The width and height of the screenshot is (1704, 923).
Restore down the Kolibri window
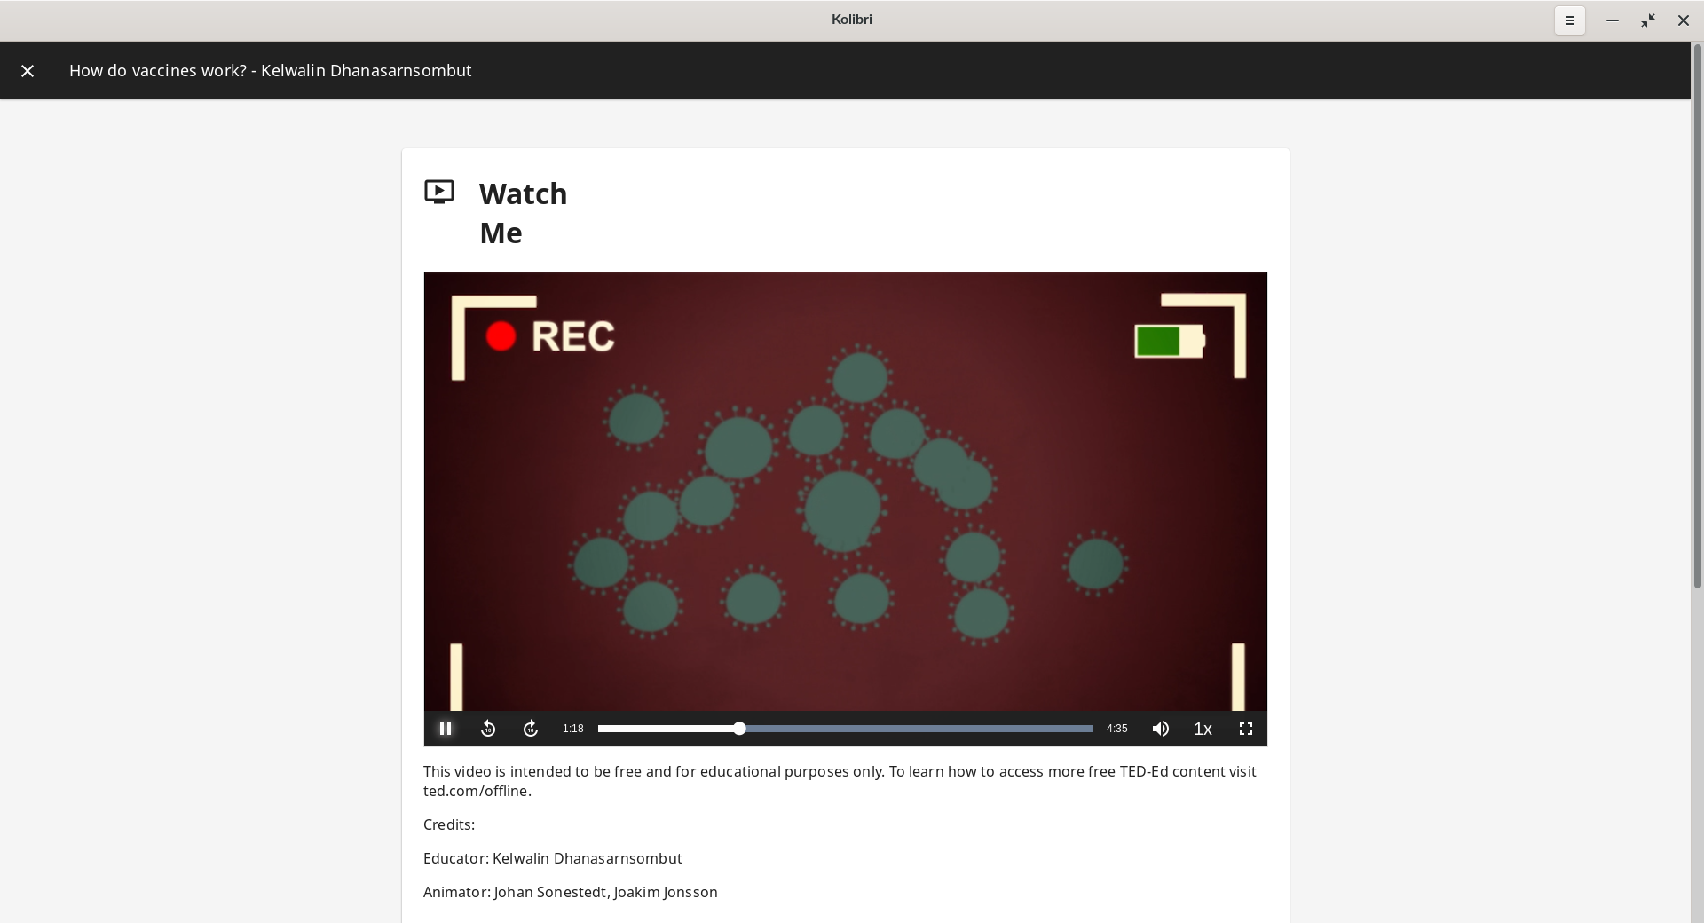[1648, 20]
